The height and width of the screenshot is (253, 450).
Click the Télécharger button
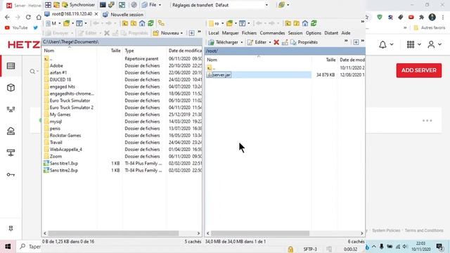pos(224,42)
